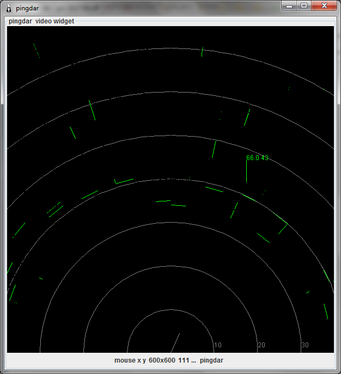Minimize the pingdar window
This screenshot has height=374, width=341.
(289, 5)
